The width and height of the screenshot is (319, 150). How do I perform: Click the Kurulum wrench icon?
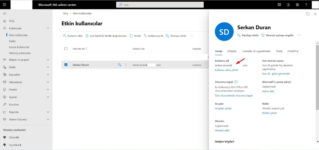[5, 104]
